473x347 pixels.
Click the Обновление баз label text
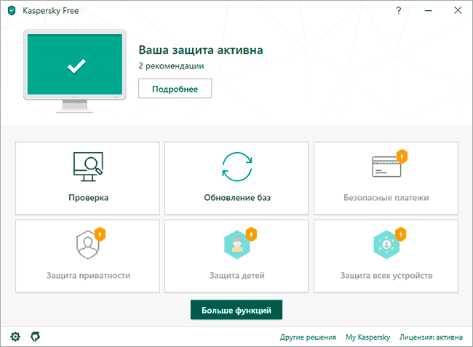click(237, 198)
